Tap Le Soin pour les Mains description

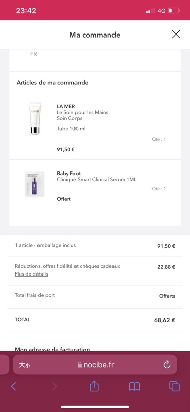(83, 113)
